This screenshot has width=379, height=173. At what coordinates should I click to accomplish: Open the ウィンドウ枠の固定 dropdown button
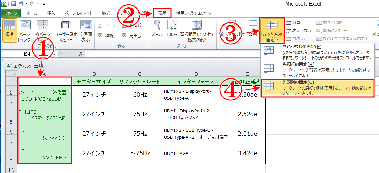[272, 30]
